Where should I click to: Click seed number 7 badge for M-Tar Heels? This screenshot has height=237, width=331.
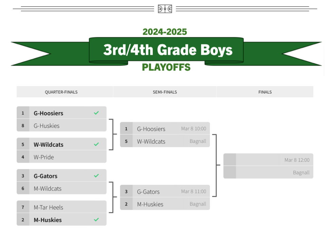[23, 207]
